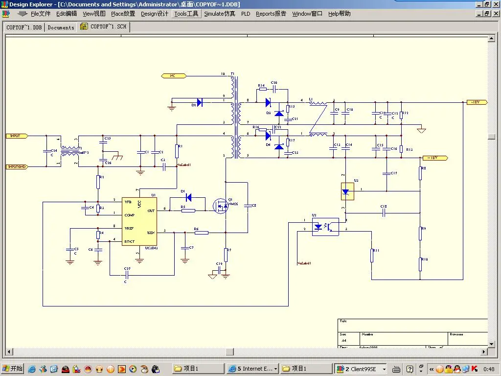
Task: Launch Internet Explorer from quick launch
Action: (x=32, y=369)
